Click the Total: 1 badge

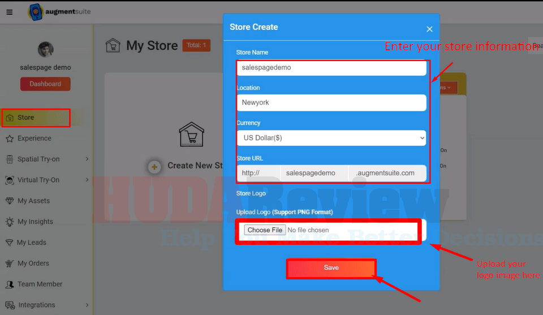pos(196,45)
